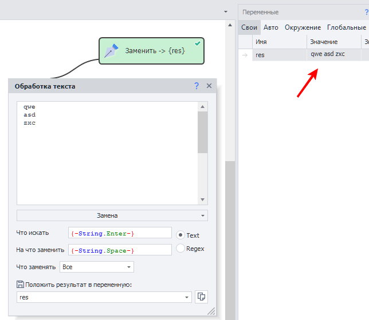Click the pin icon on the Заменить node
The image size is (369, 320).
[x=111, y=51]
